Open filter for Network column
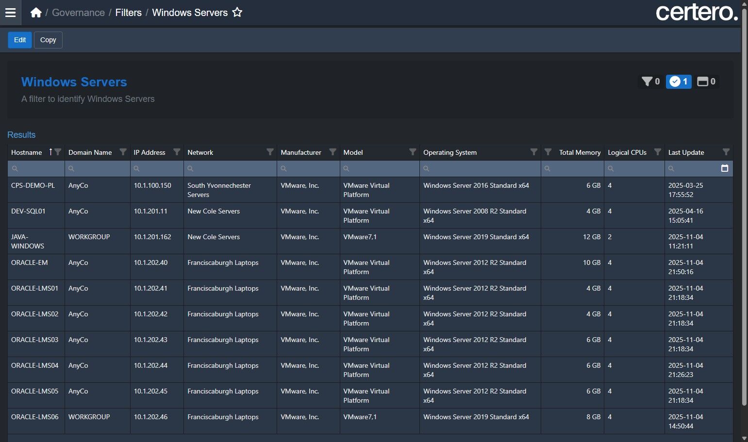This screenshot has height=442, width=748. (x=270, y=152)
